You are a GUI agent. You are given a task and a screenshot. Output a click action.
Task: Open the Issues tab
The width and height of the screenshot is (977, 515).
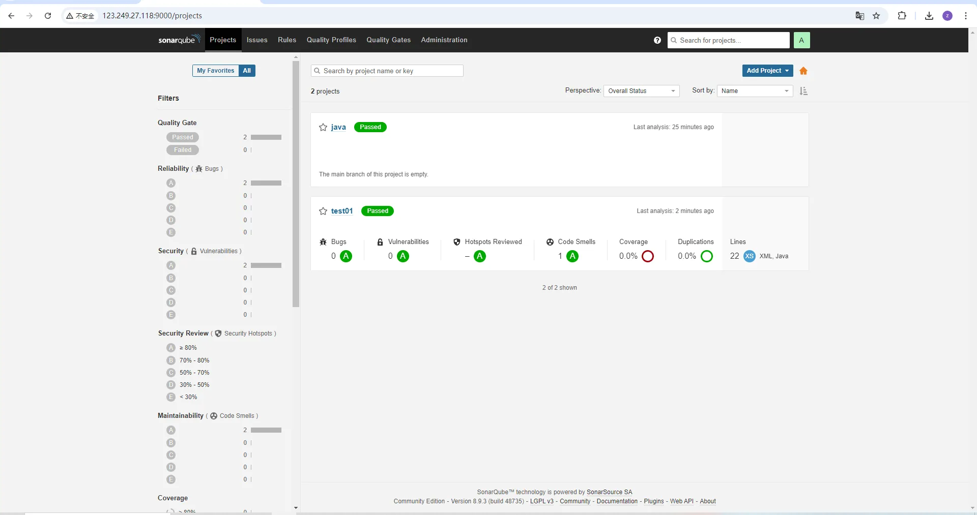[257, 40]
